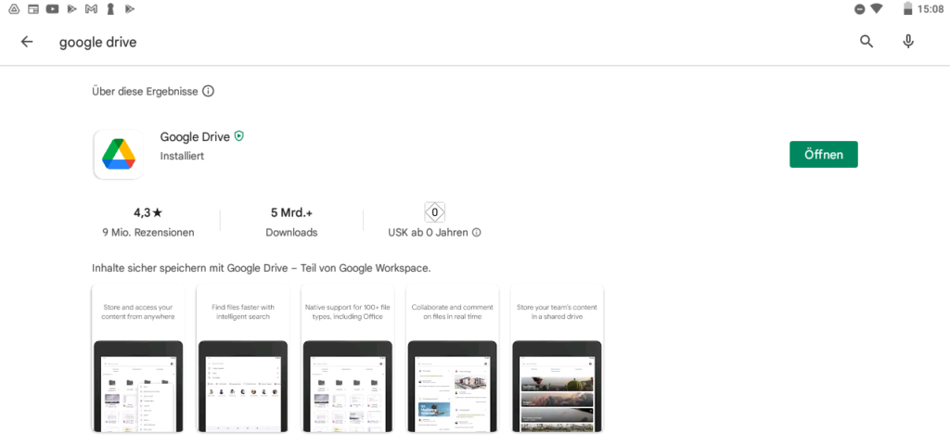Open screenshot 'Collaborate and comment on files'
Screen dimensions: 950x446
(452, 358)
